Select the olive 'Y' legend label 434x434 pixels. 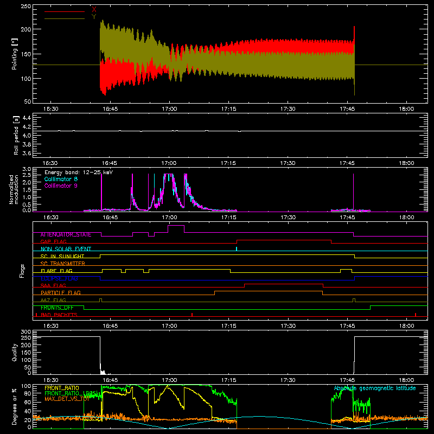tap(94, 17)
